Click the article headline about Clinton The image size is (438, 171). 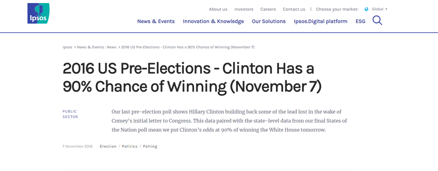tap(192, 78)
